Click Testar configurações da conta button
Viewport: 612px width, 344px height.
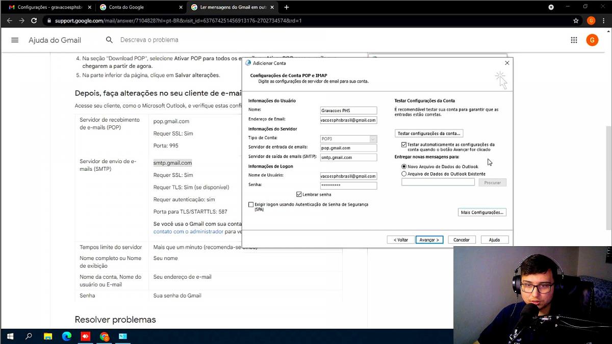tap(428, 134)
